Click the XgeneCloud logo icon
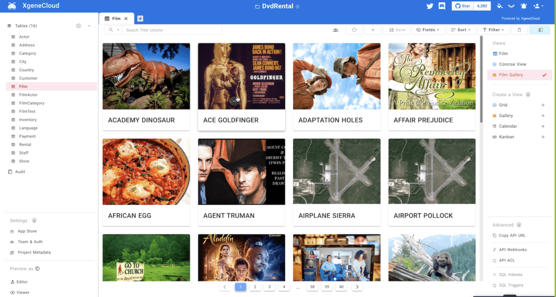Image resolution: width=556 pixels, height=297 pixels. tap(12, 6)
